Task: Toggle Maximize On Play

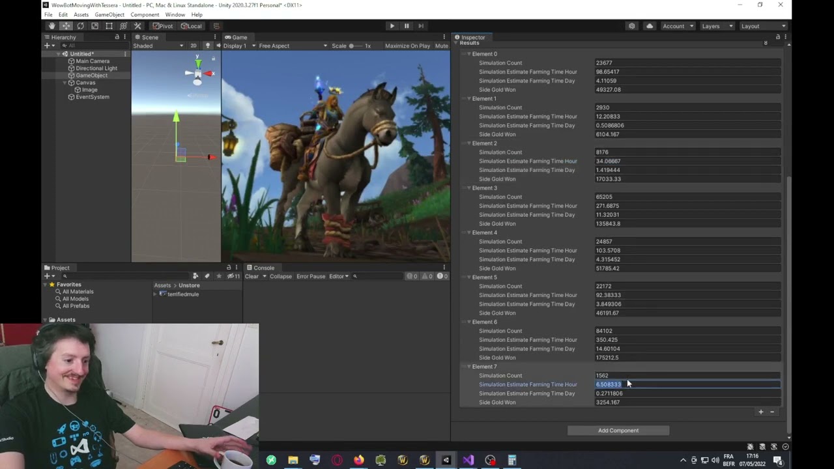Action: [x=407, y=46]
